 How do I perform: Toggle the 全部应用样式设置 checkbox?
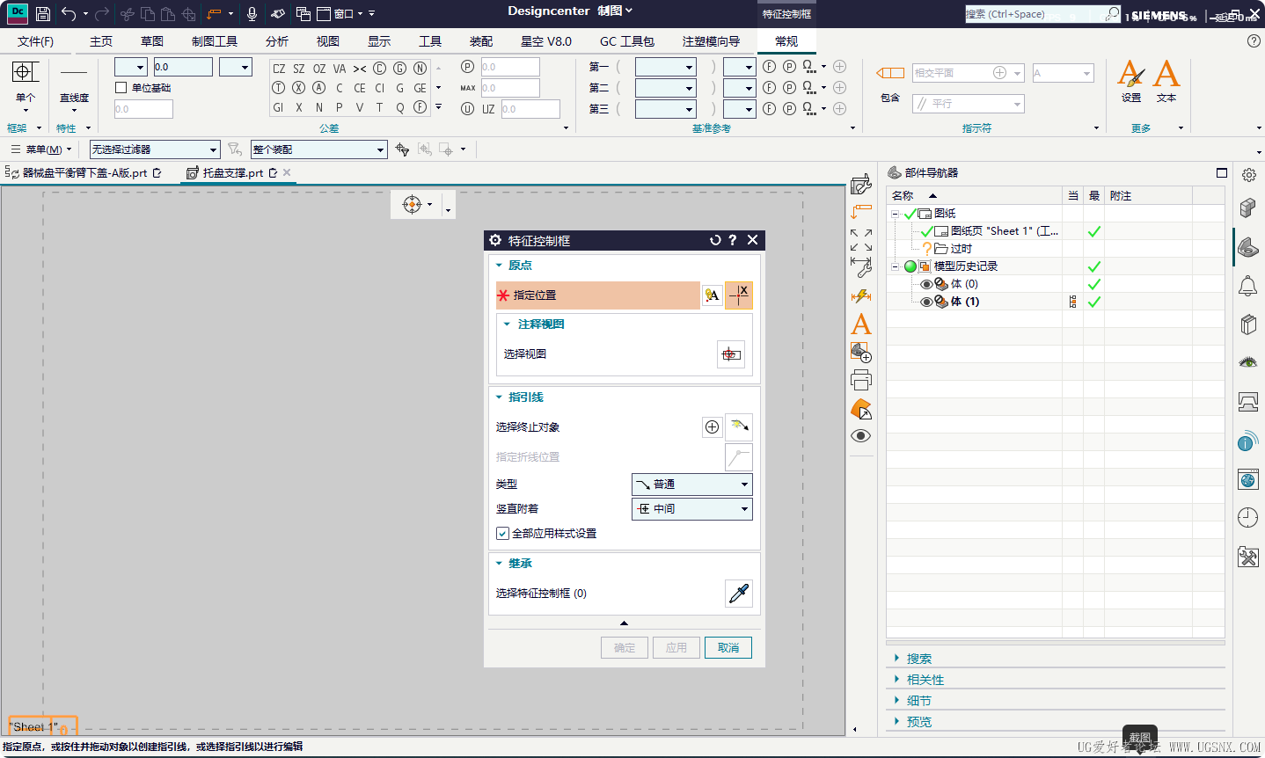pyautogui.click(x=502, y=534)
